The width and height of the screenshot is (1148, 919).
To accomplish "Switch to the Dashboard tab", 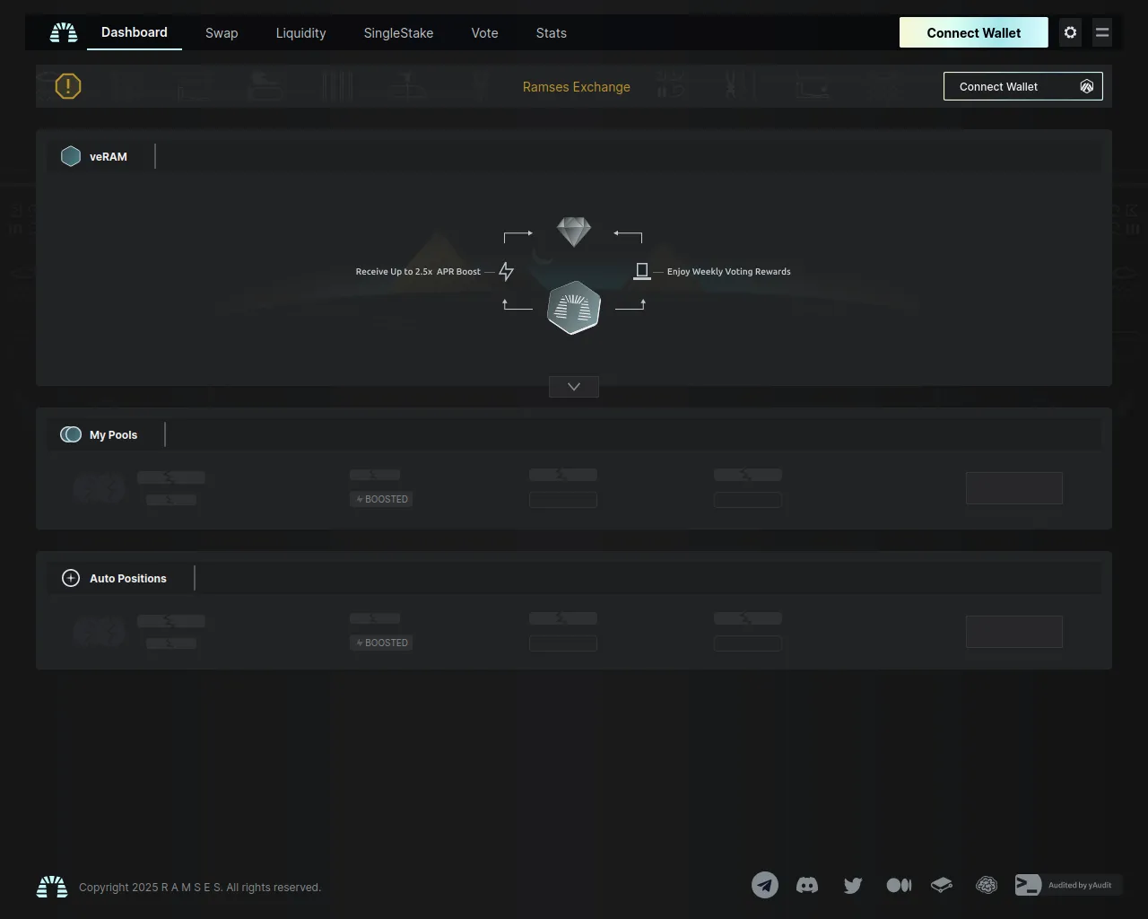I will click(135, 32).
